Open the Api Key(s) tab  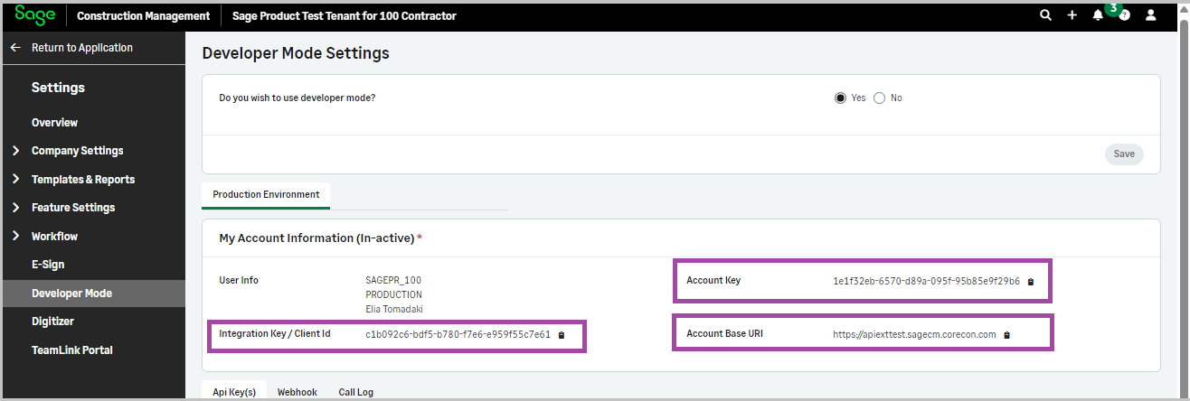[x=234, y=392]
